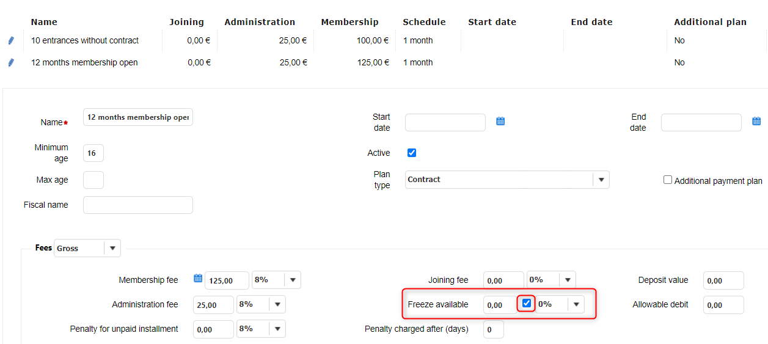The image size is (768, 344).
Task: Select the 10 entrances without contract row
Action: [x=85, y=40]
